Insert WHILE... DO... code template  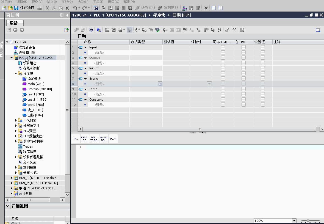click(x=104, y=139)
